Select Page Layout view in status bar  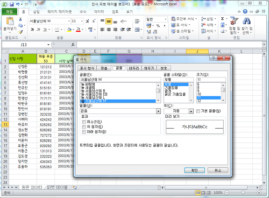tap(203, 193)
